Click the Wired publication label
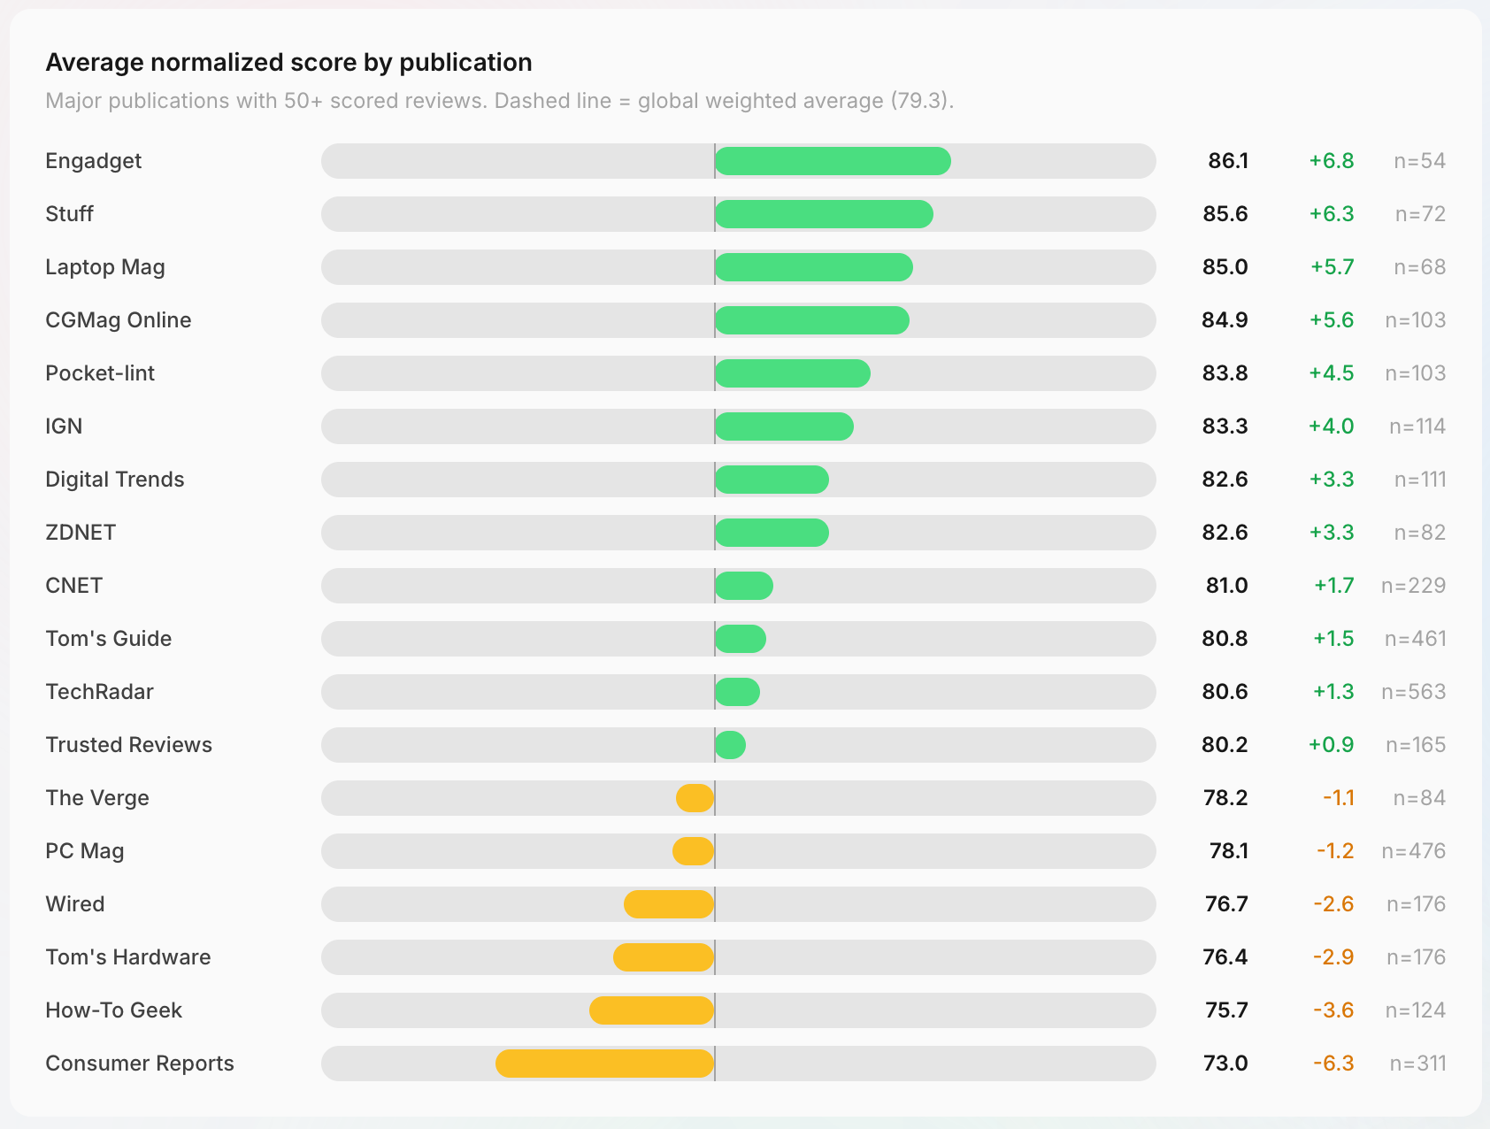The width and height of the screenshot is (1490, 1129). click(x=75, y=904)
